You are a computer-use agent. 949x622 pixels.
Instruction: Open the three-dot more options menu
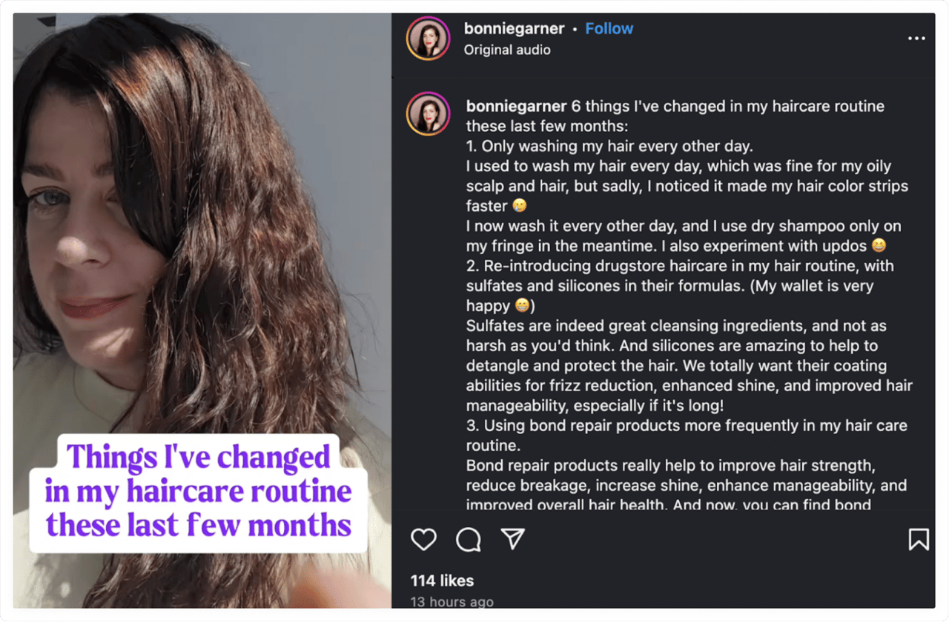[x=916, y=39]
